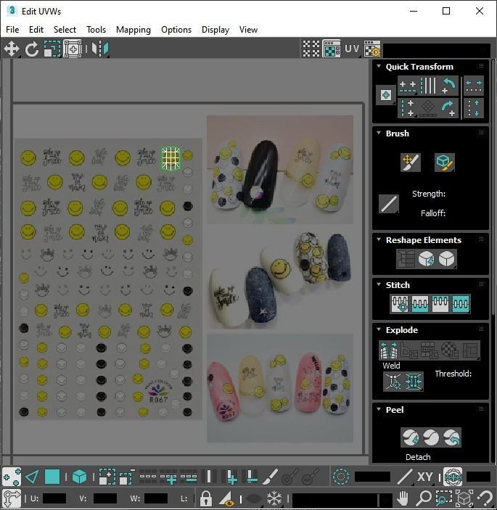Click Align Vertically to Pivot icon
The width and height of the screenshot is (497, 510).
(x=408, y=108)
